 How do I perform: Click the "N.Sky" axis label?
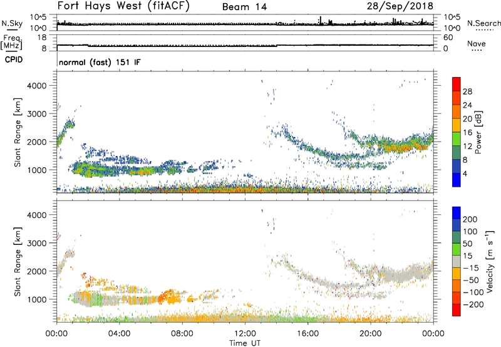(x=12, y=23)
